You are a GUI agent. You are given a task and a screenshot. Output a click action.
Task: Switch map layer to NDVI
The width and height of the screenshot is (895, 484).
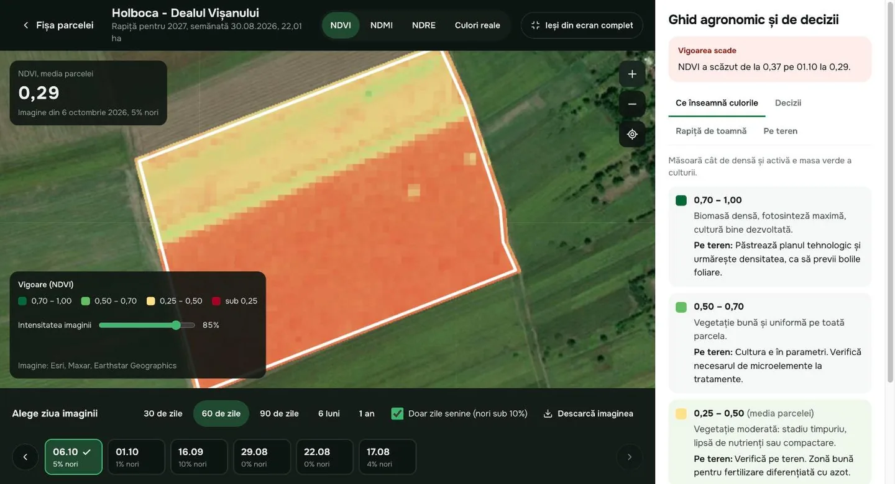click(x=341, y=25)
